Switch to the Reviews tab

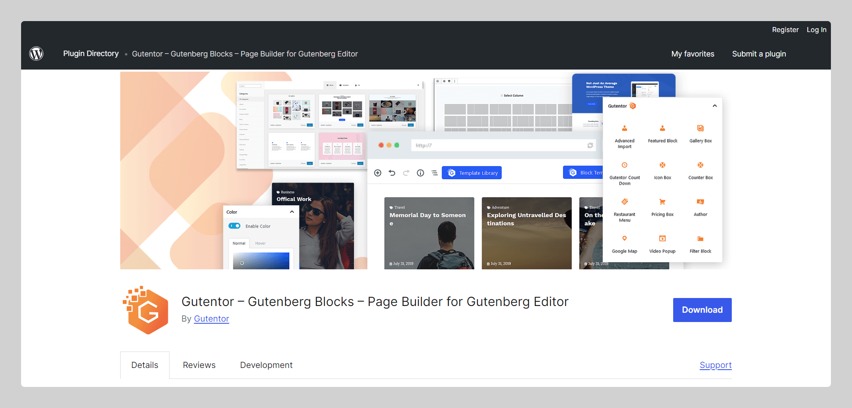tap(199, 365)
